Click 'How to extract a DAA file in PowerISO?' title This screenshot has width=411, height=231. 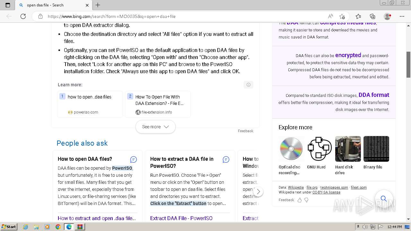coord(182,162)
